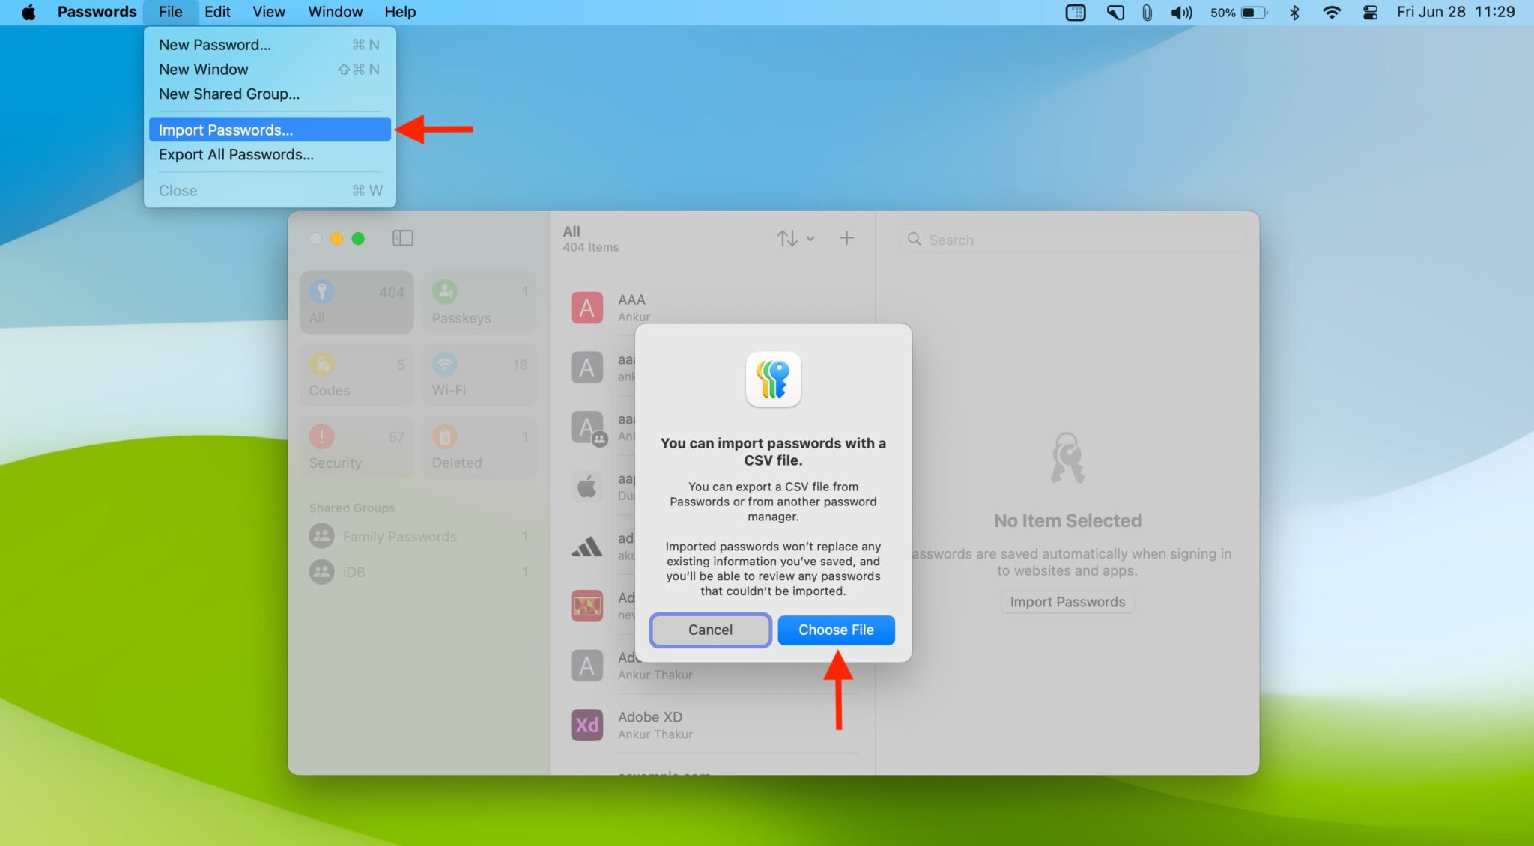Viewport: 1534px width, 846px height.
Task: Click the Passwords app icon in dialog
Action: click(x=773, y=378)
